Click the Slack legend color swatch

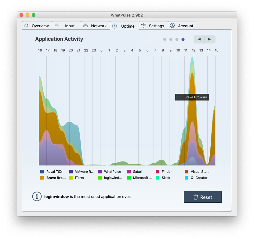158,178
